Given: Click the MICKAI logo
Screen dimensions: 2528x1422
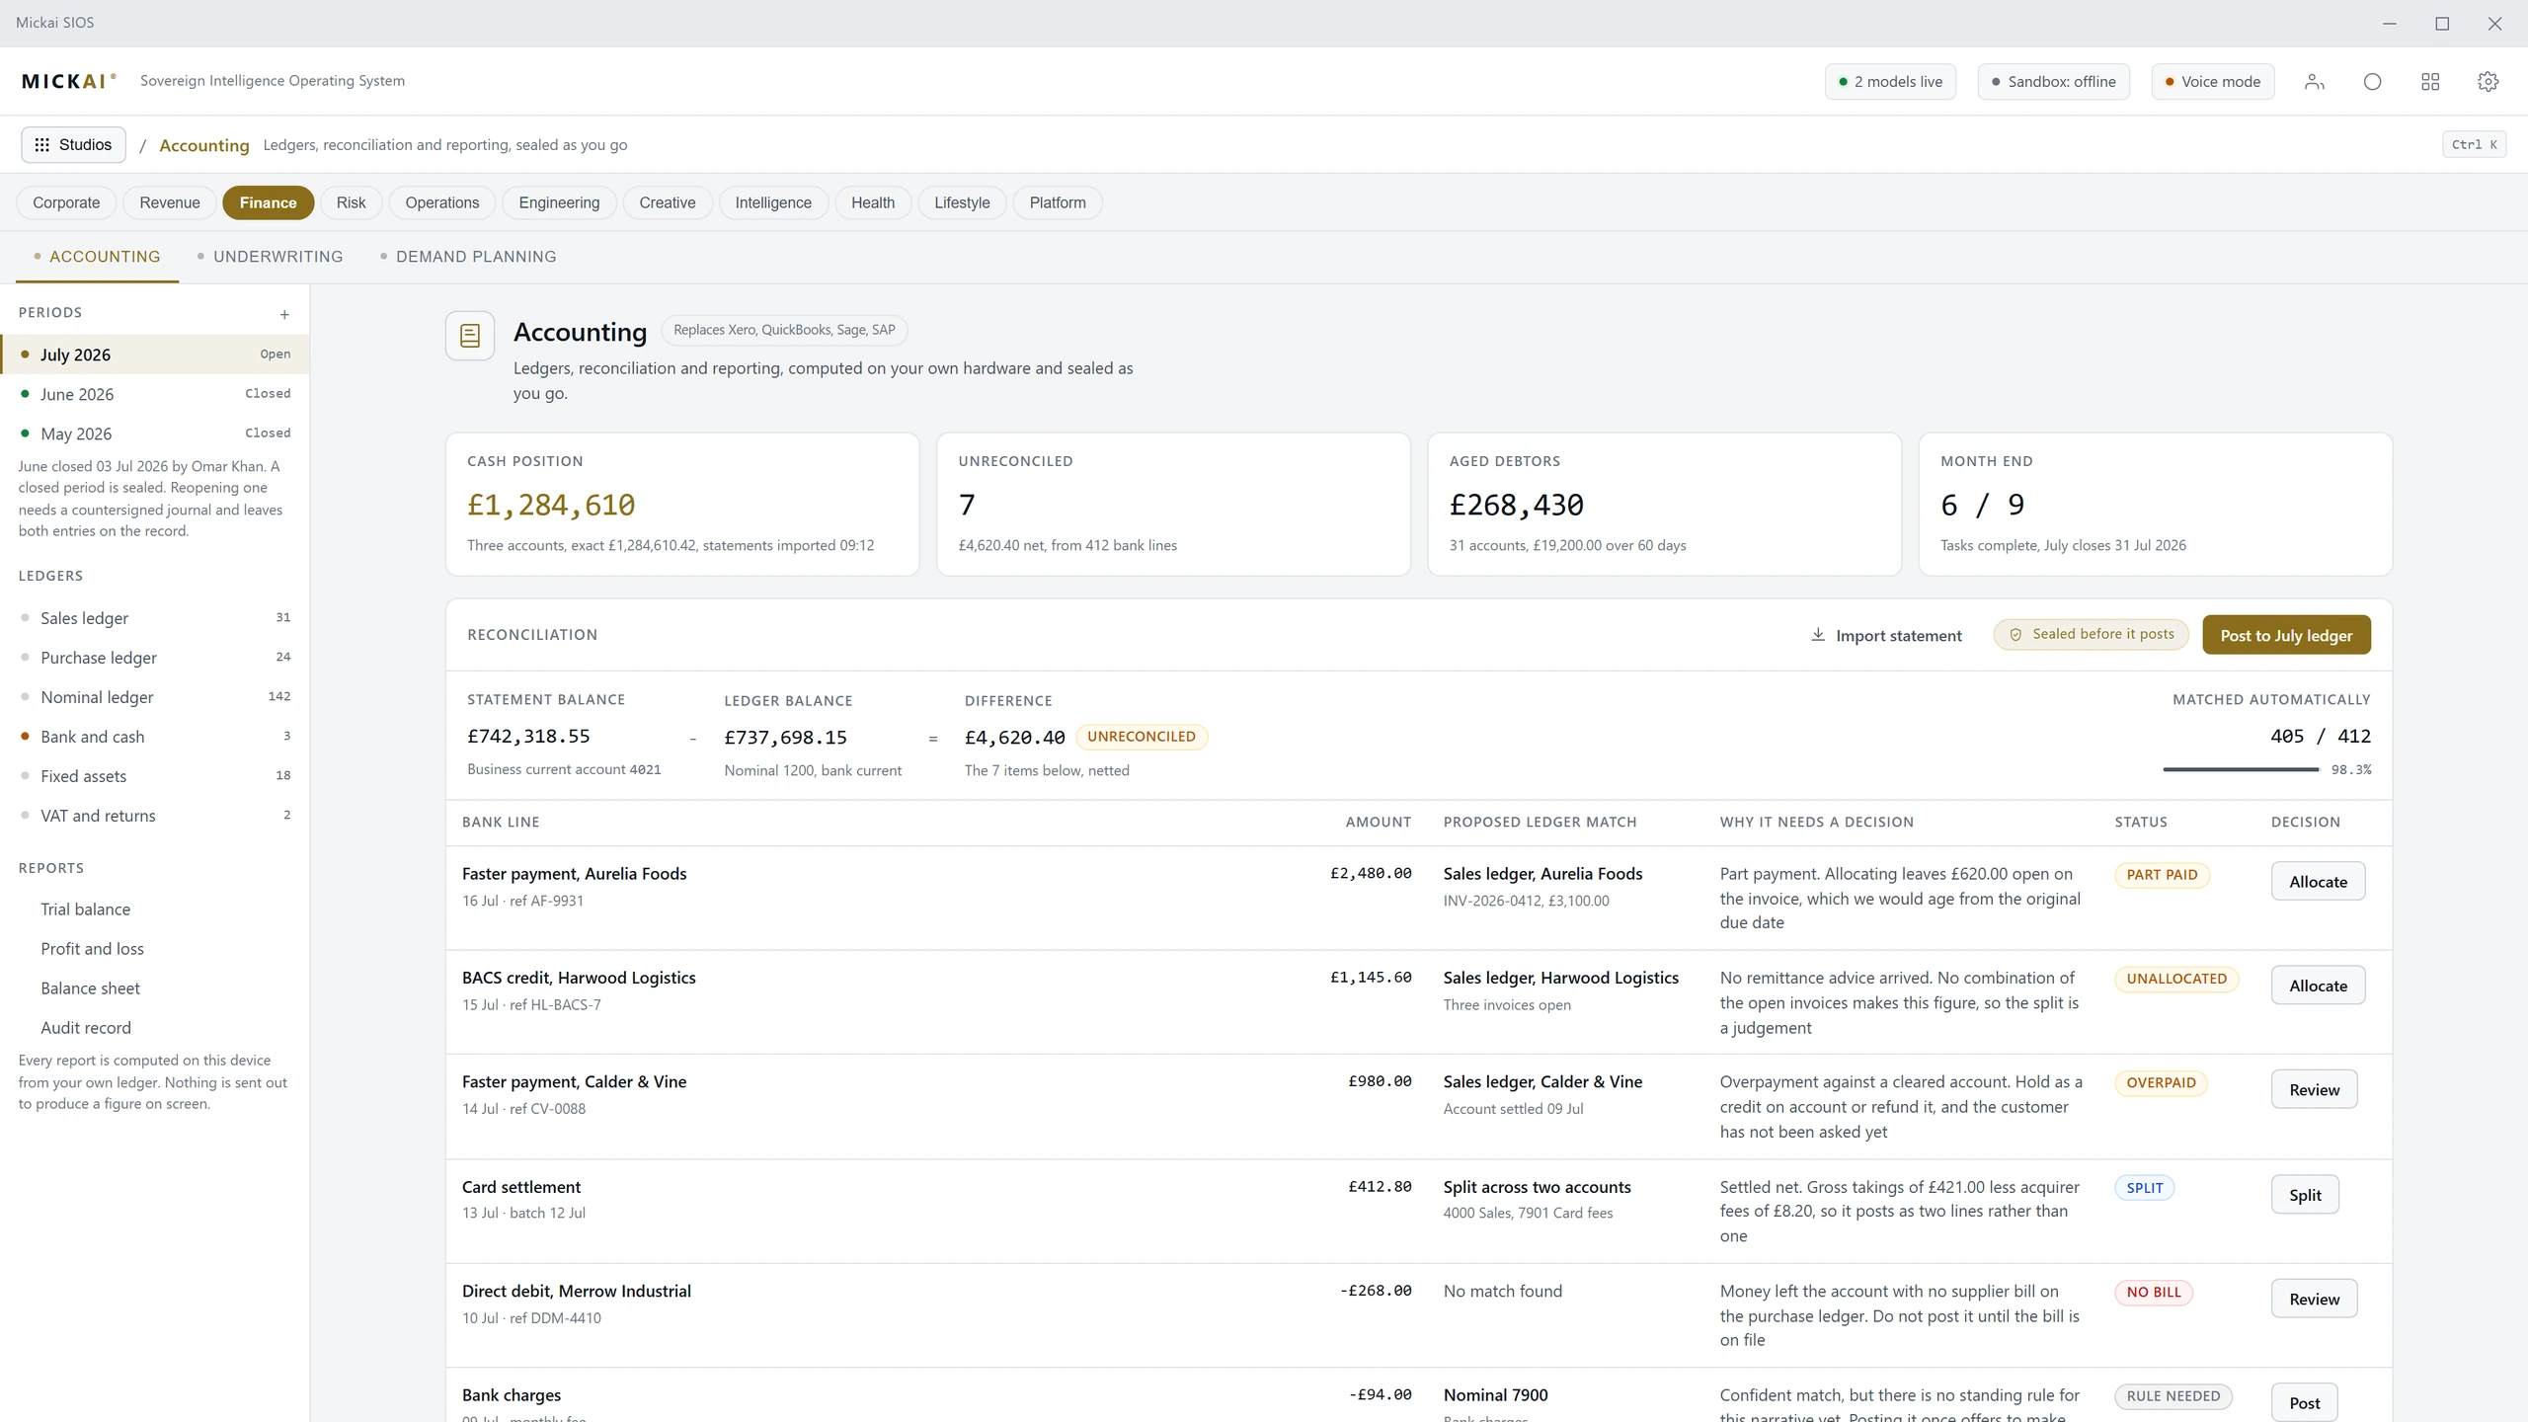Looking at the screenshot, I should coord(69,81).
